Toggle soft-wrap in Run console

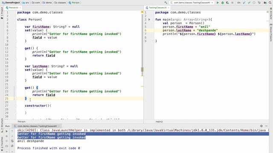coord(12,141)
